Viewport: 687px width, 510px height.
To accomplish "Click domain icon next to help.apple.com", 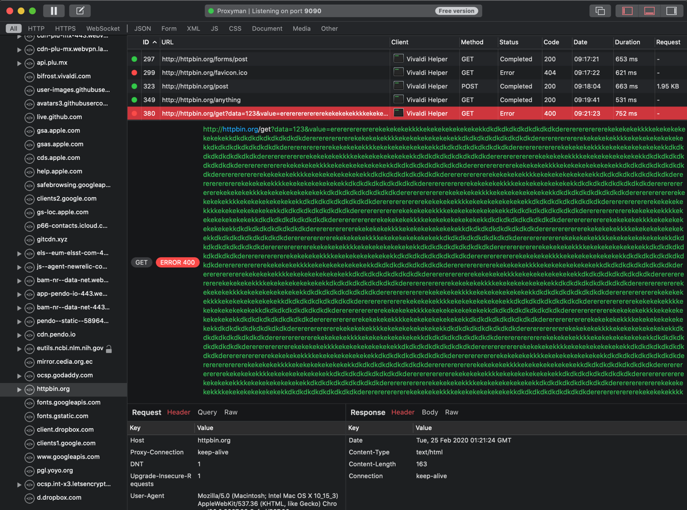I will 29,172.
